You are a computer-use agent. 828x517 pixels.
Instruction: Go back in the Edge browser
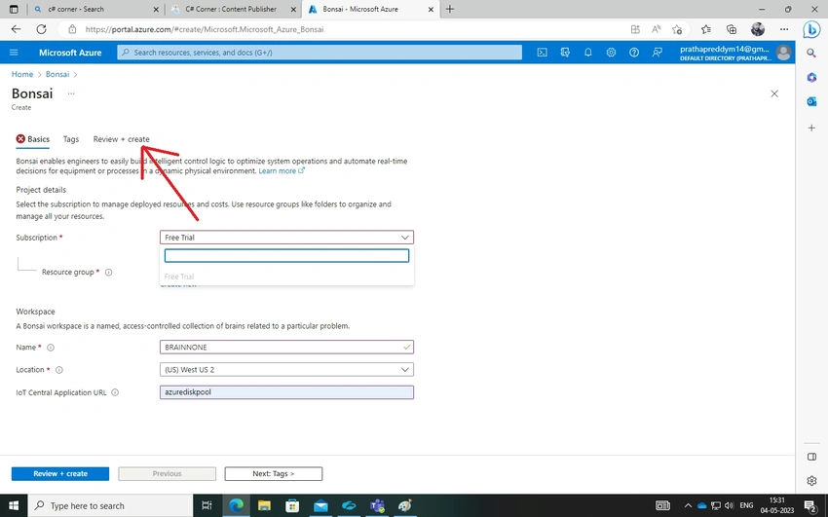[x=16, y=29]
